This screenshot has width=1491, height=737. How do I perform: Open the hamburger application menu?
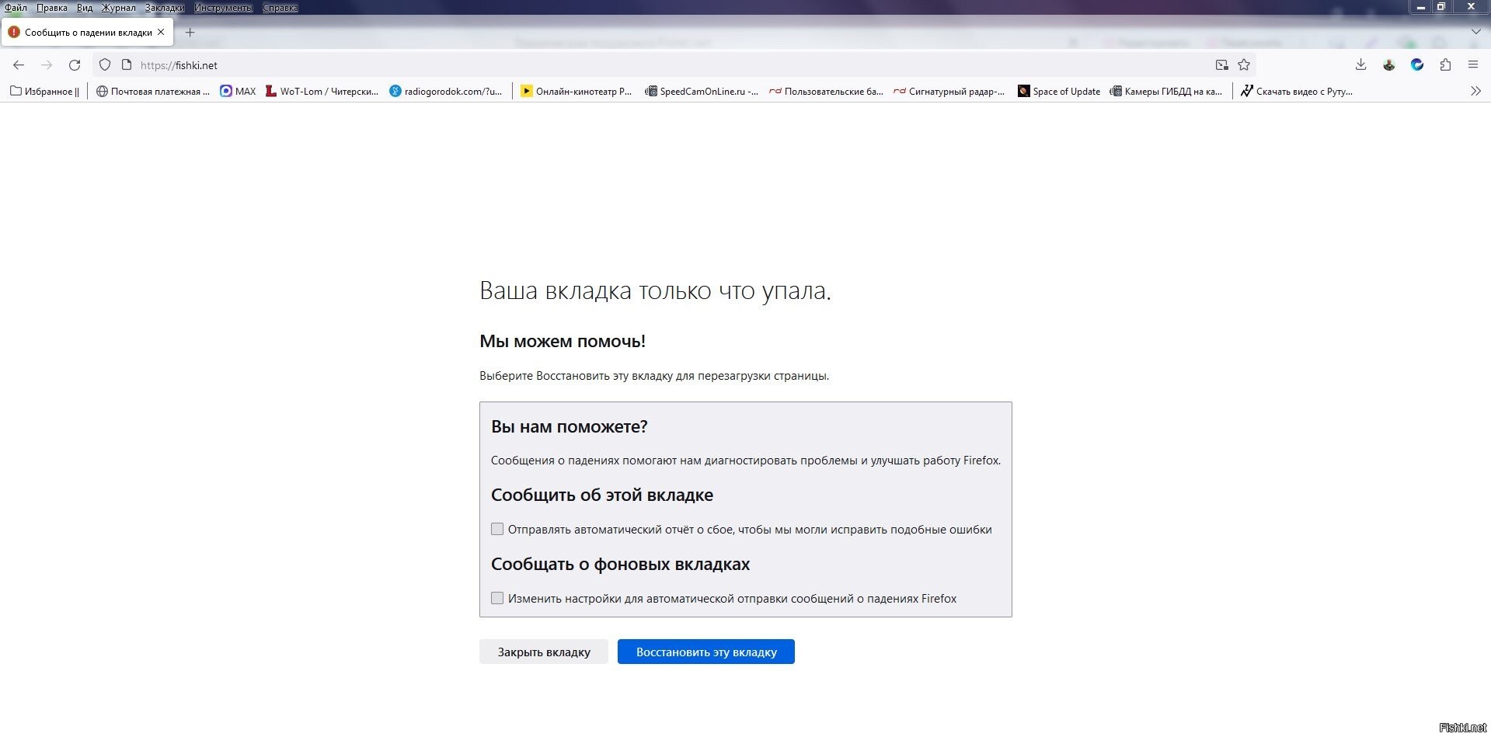pos(1473,65)
